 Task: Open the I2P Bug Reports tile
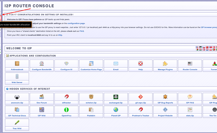(165, 99)
